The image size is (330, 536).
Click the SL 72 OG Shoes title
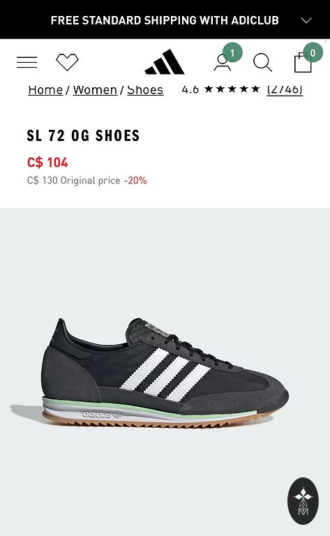coord(83,135)
